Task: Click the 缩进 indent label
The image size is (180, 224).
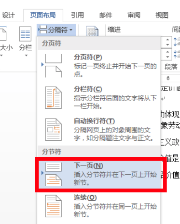Action: [x=114, y=30]
